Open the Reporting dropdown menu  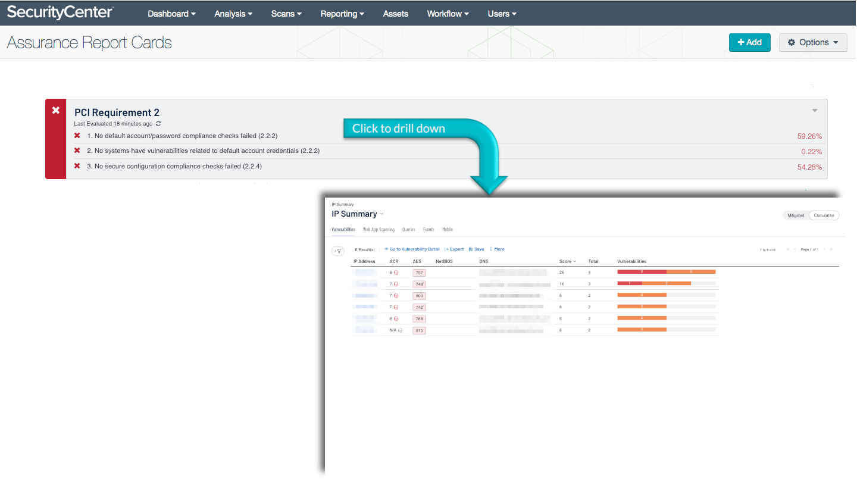(342, 14)
